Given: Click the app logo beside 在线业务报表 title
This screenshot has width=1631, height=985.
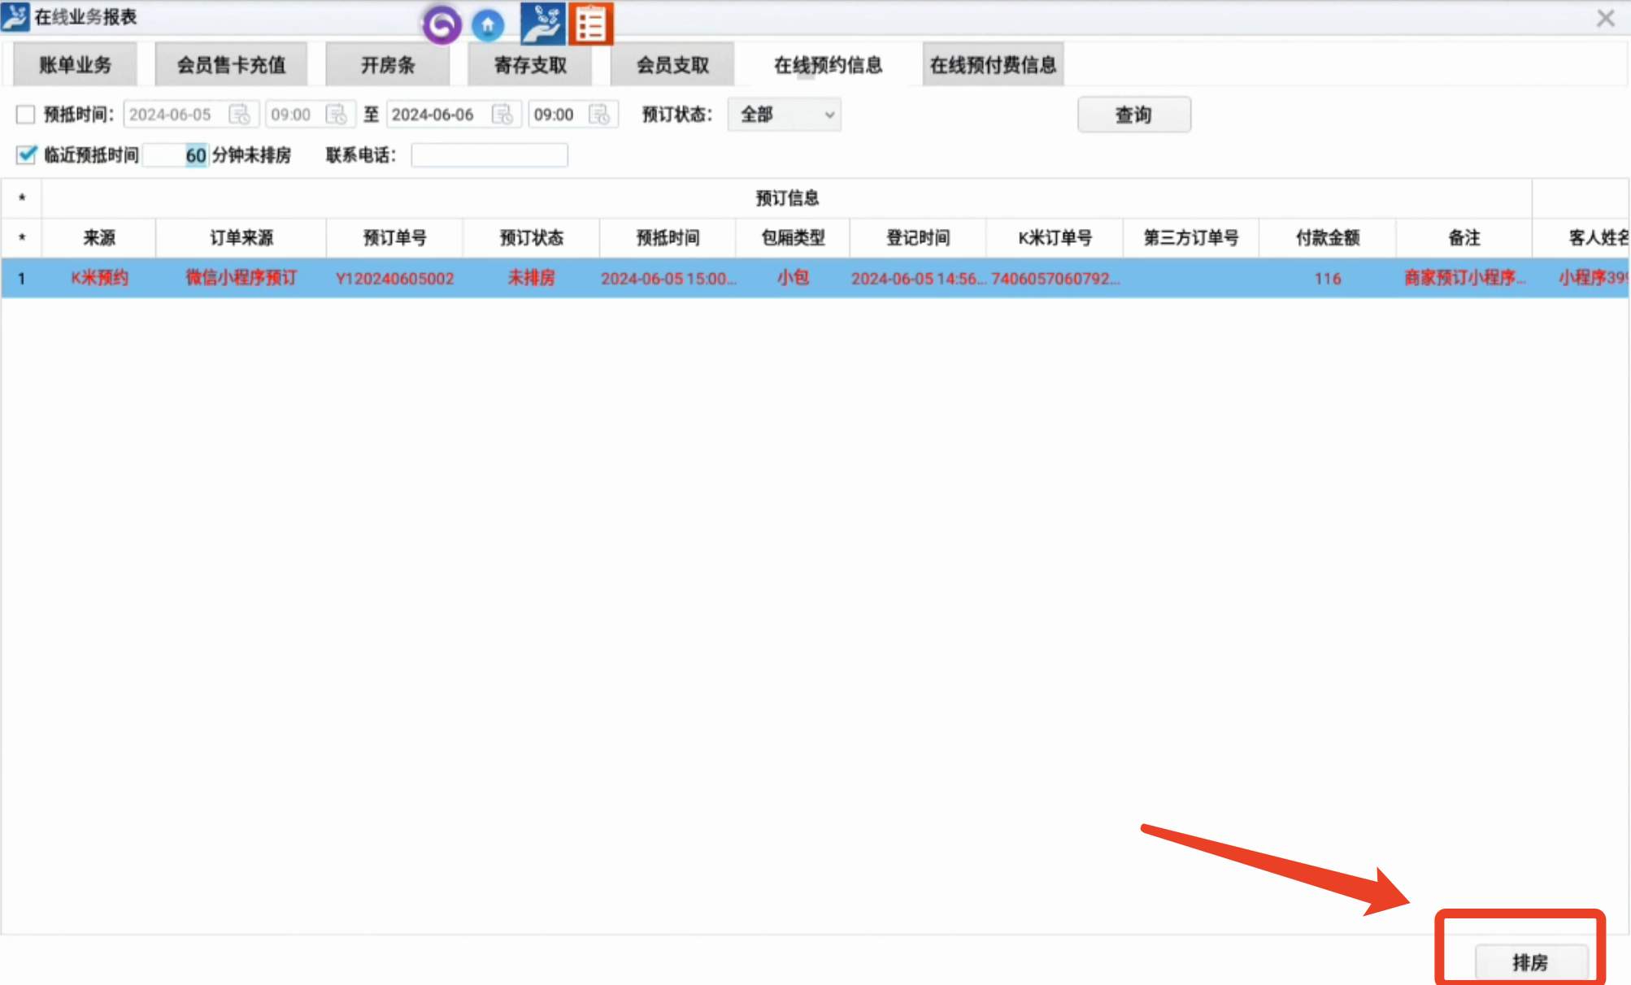Looking at the screenshot, I should 15,16.
